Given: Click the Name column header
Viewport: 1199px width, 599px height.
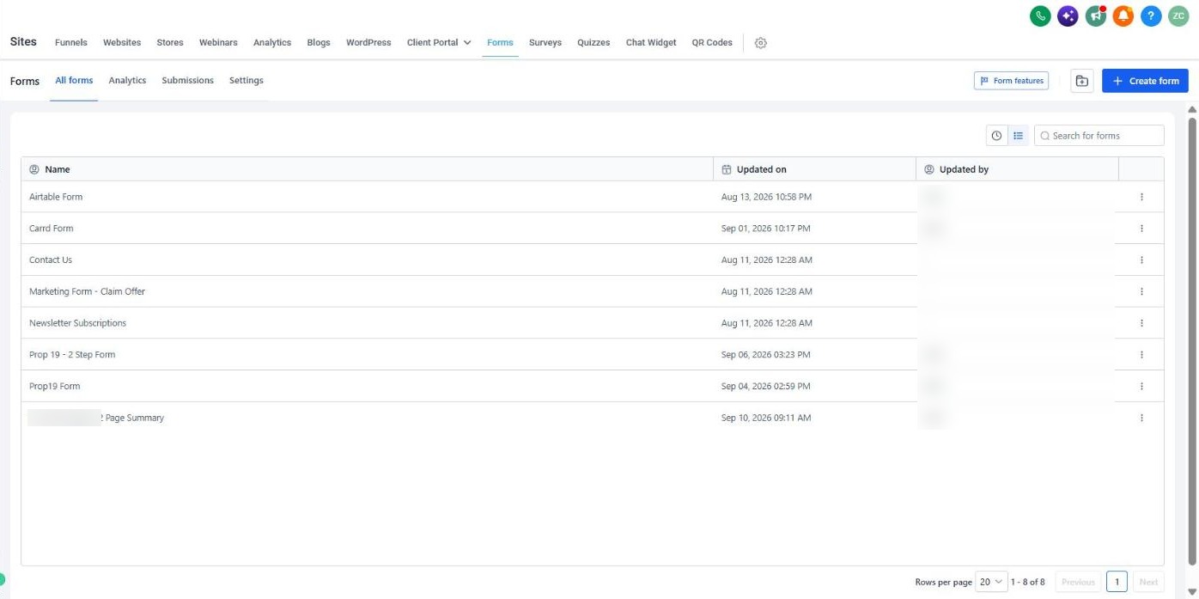Looking at the screenshot, I should [x=368, y=169].
